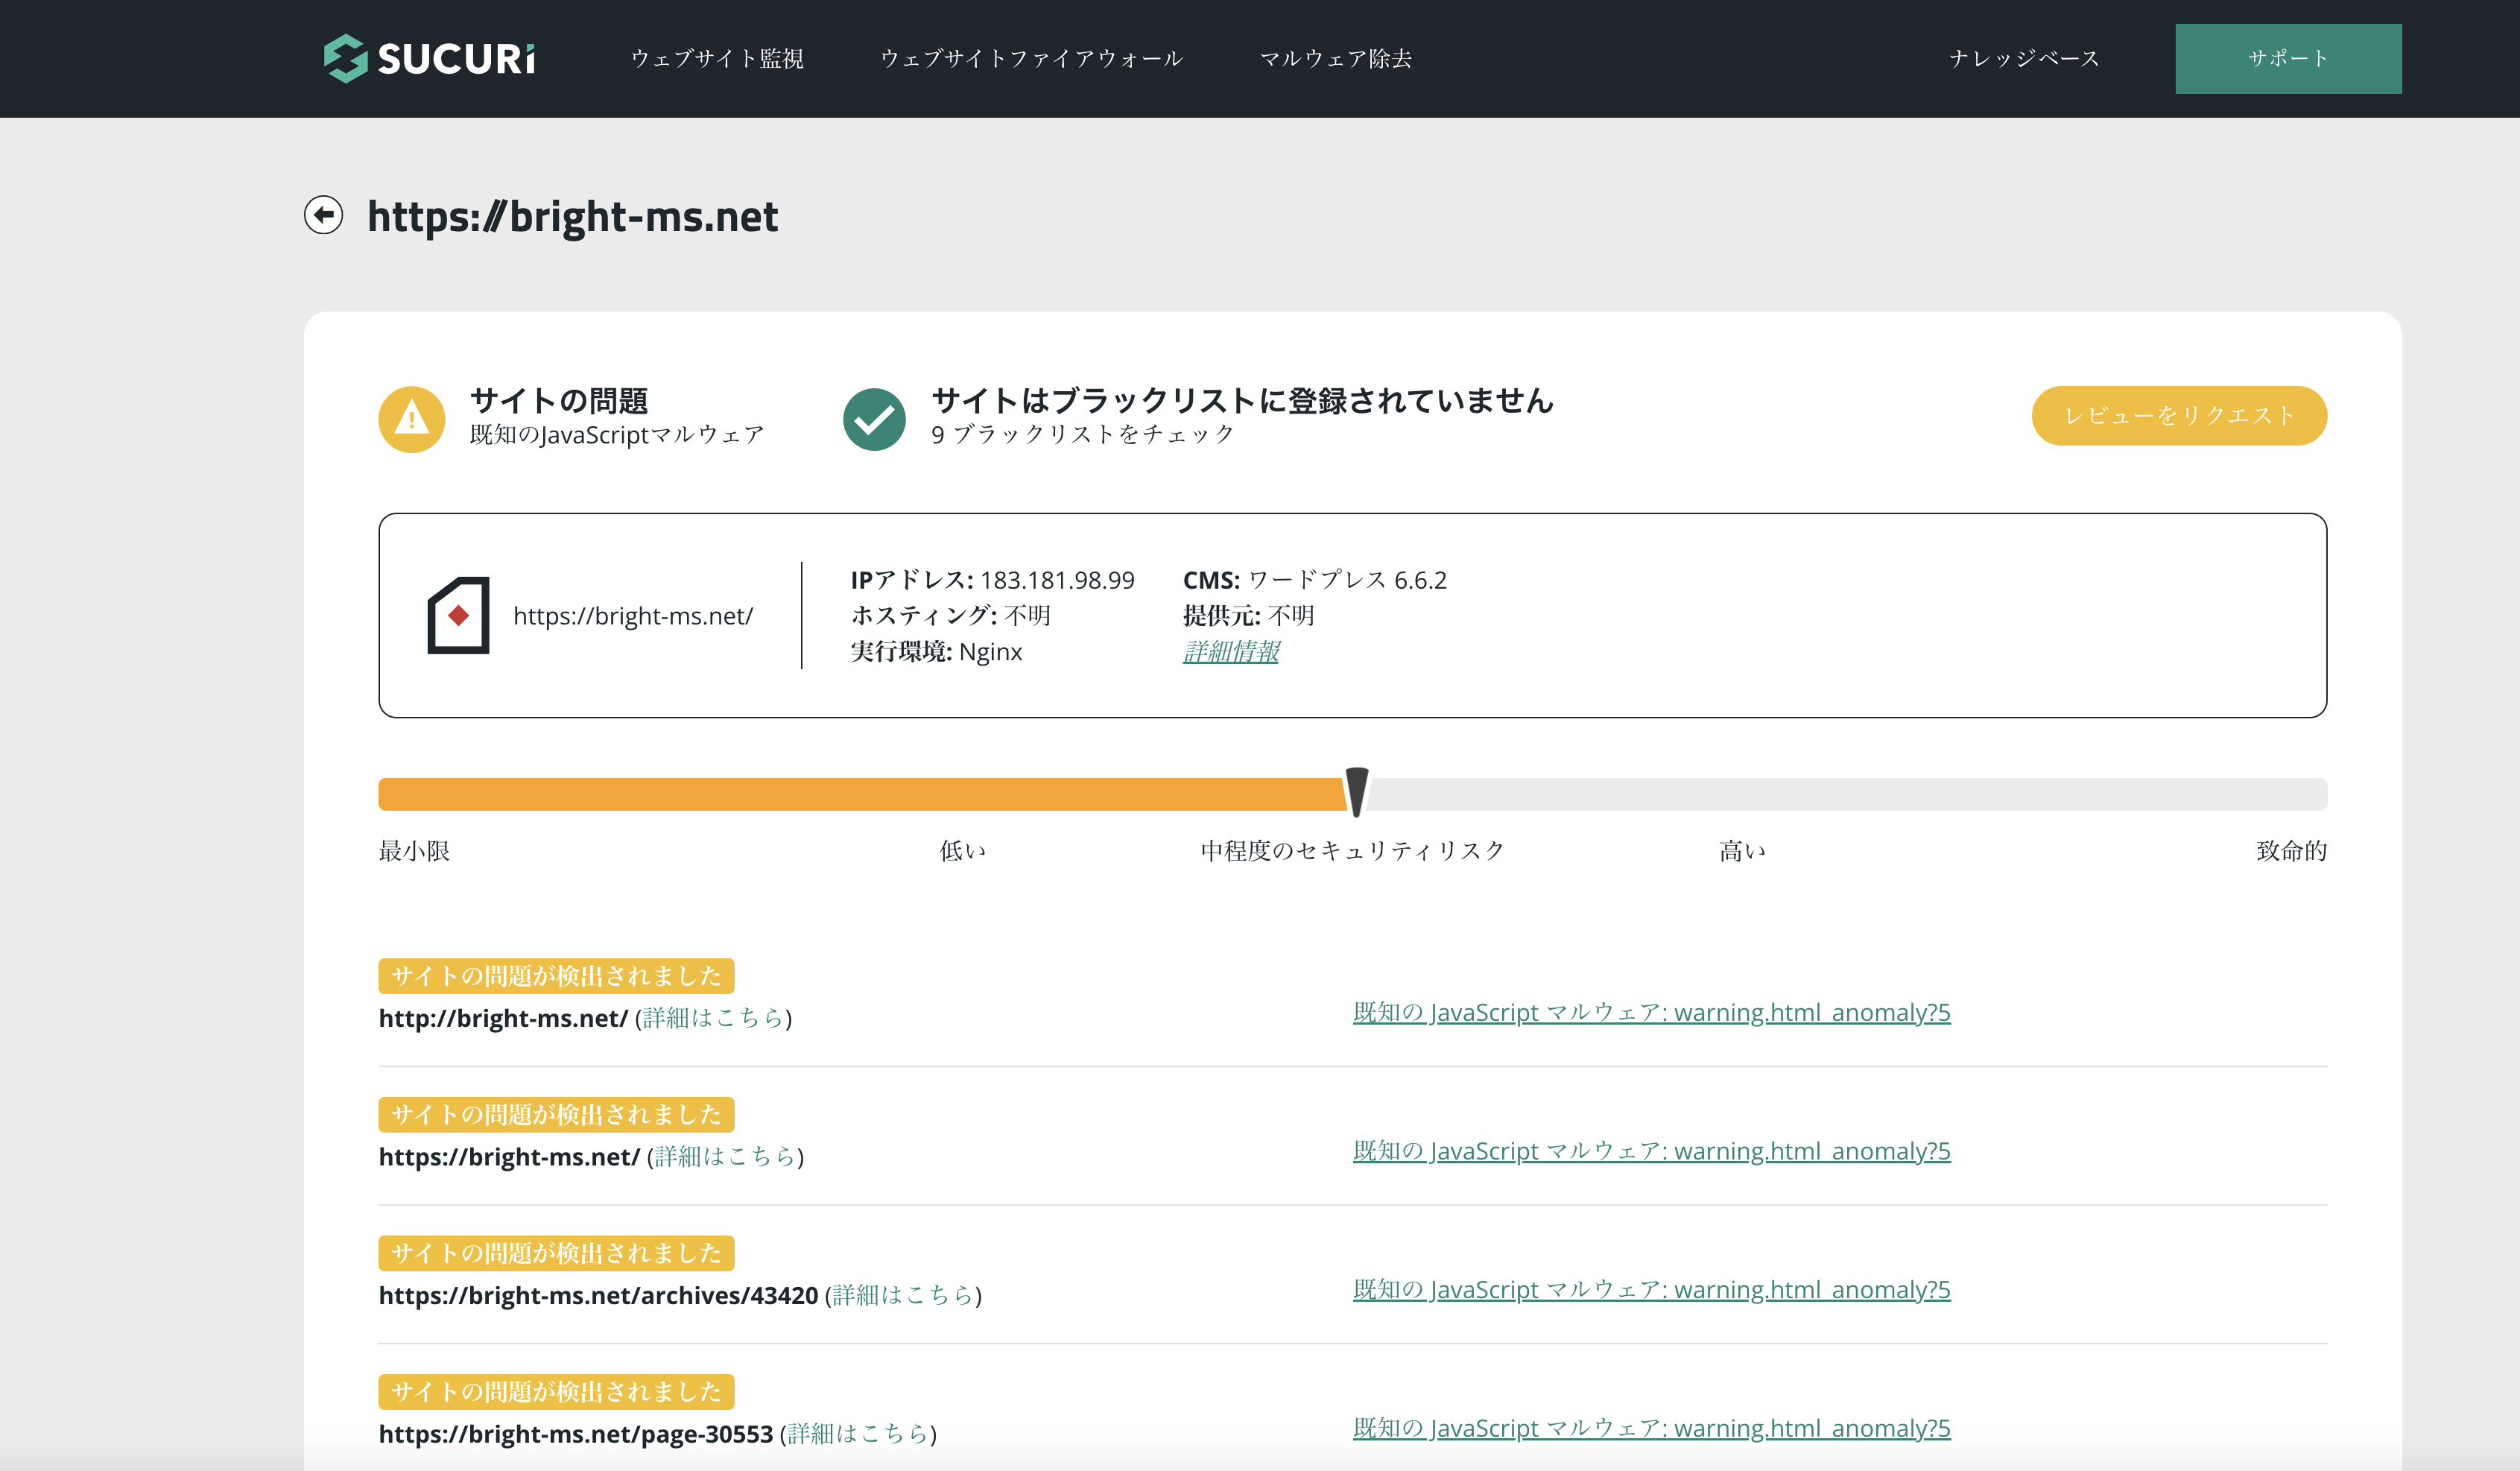Click the https://bright-ms.net/ text in info box
This screenshot has height=1471, width=2520.
[x=633, y=616]
